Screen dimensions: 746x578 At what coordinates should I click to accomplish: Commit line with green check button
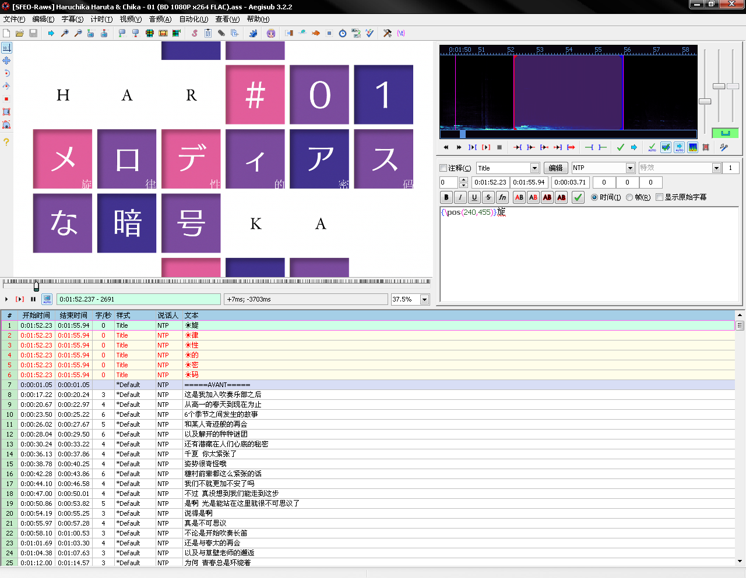(x=578, y=197)
